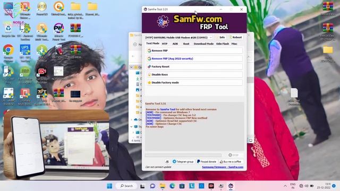Viewport: 340px width, 191px height.
Task: Select the gold disc desktop shortcut
Action: 42,9
